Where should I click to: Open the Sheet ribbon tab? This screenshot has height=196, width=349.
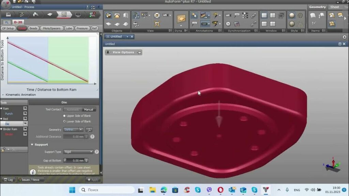[335, 7]
